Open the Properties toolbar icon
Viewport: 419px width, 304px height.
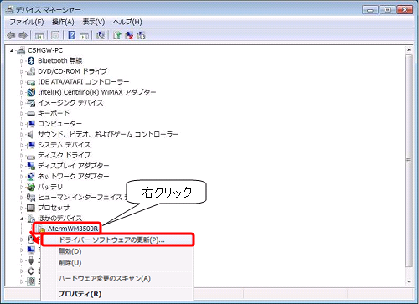pos(55,35)
